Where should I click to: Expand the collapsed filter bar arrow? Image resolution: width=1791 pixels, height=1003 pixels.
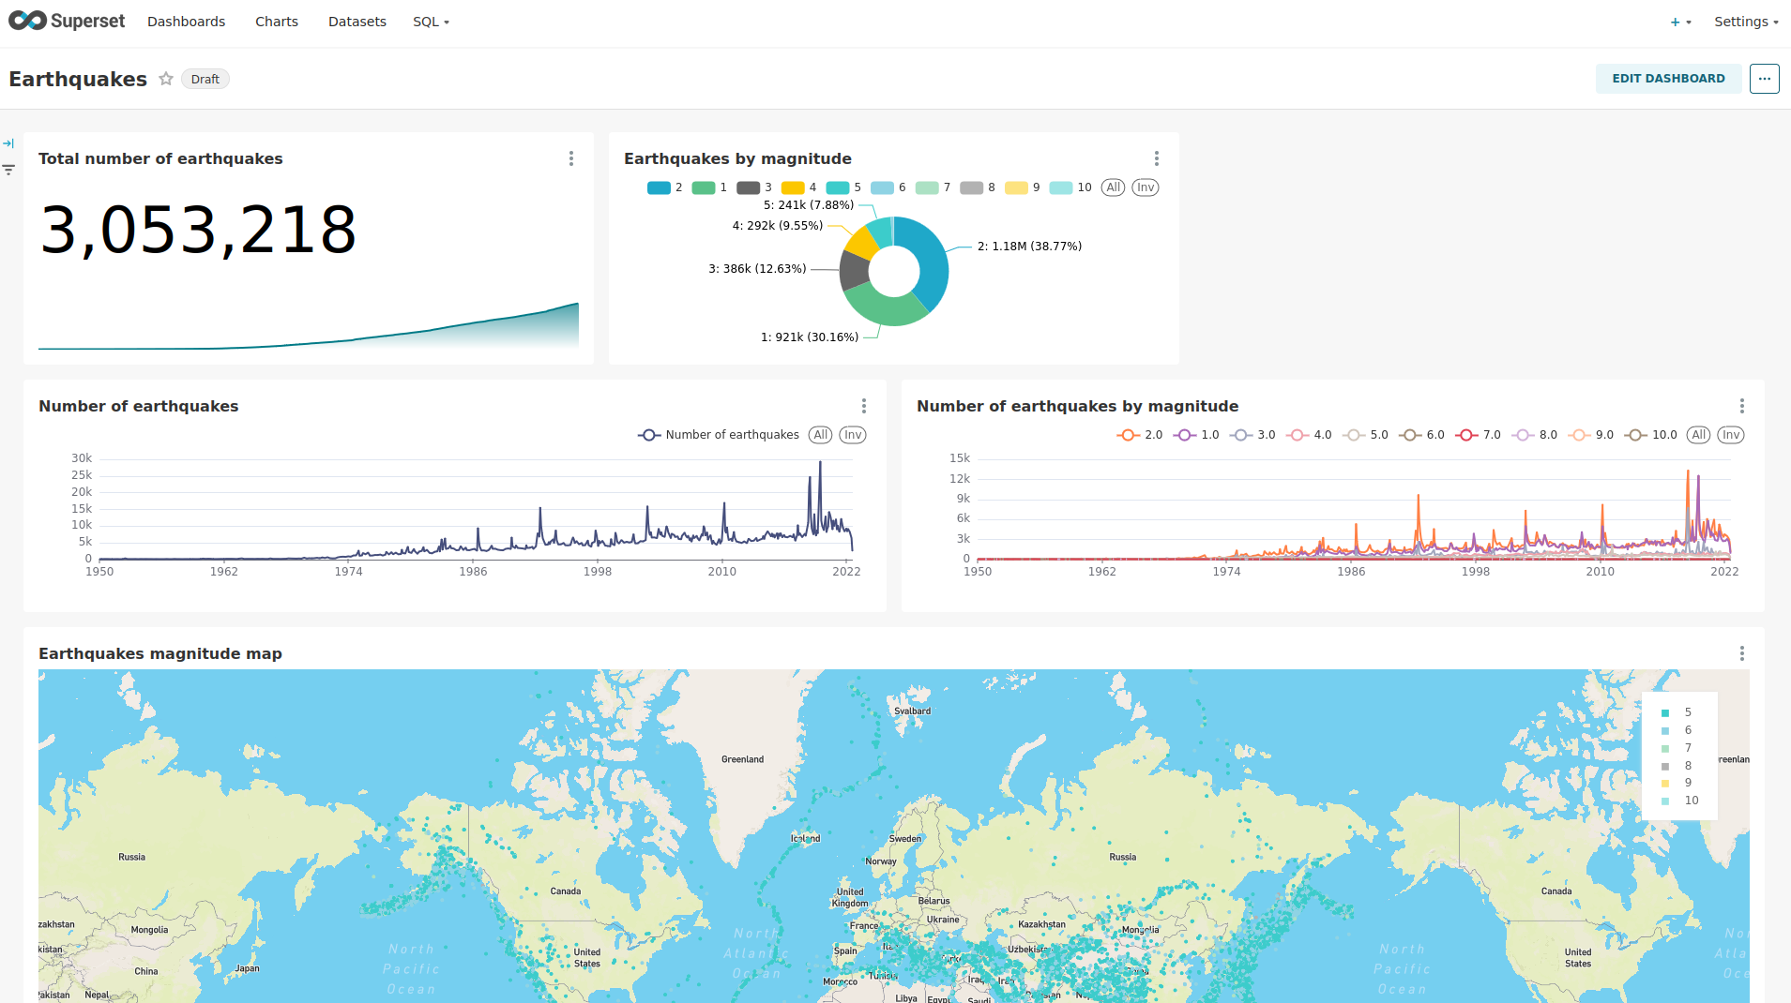click(8, 143)
